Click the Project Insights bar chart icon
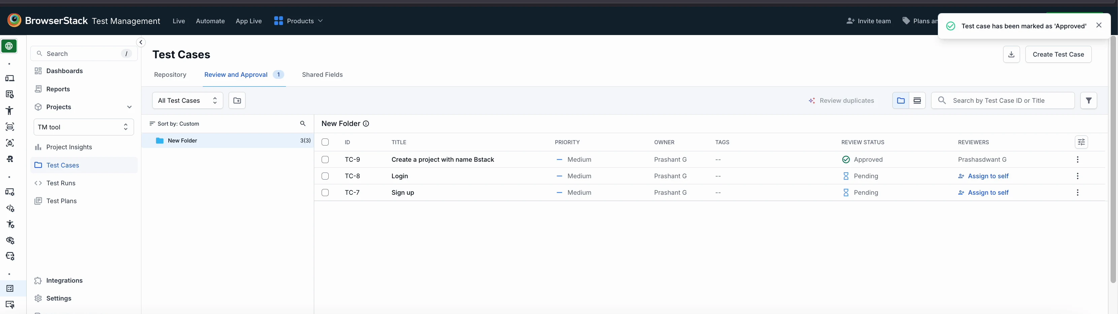The height and width of the screenshot is (314, 1118). (38, 147)
